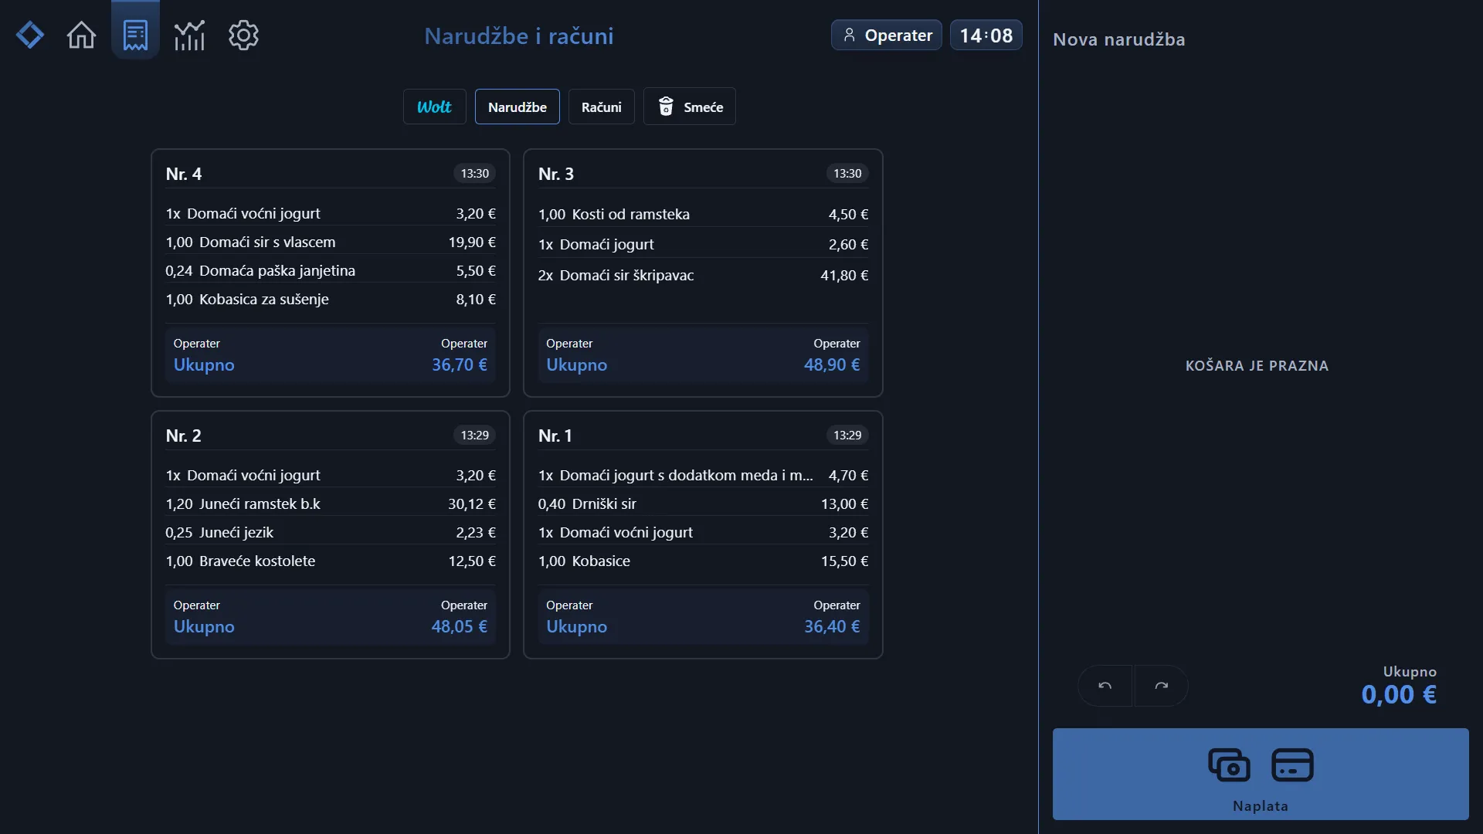Open order card Nr. 2 header
The width and height of the screenshot is (1483, 834).
[x=331, y=436]
